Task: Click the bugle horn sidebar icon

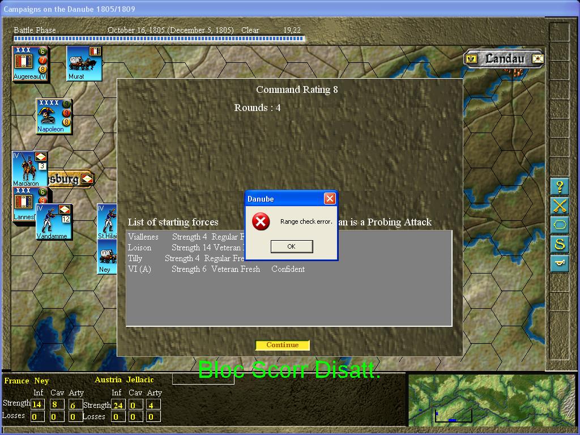Action: [559, 263]
